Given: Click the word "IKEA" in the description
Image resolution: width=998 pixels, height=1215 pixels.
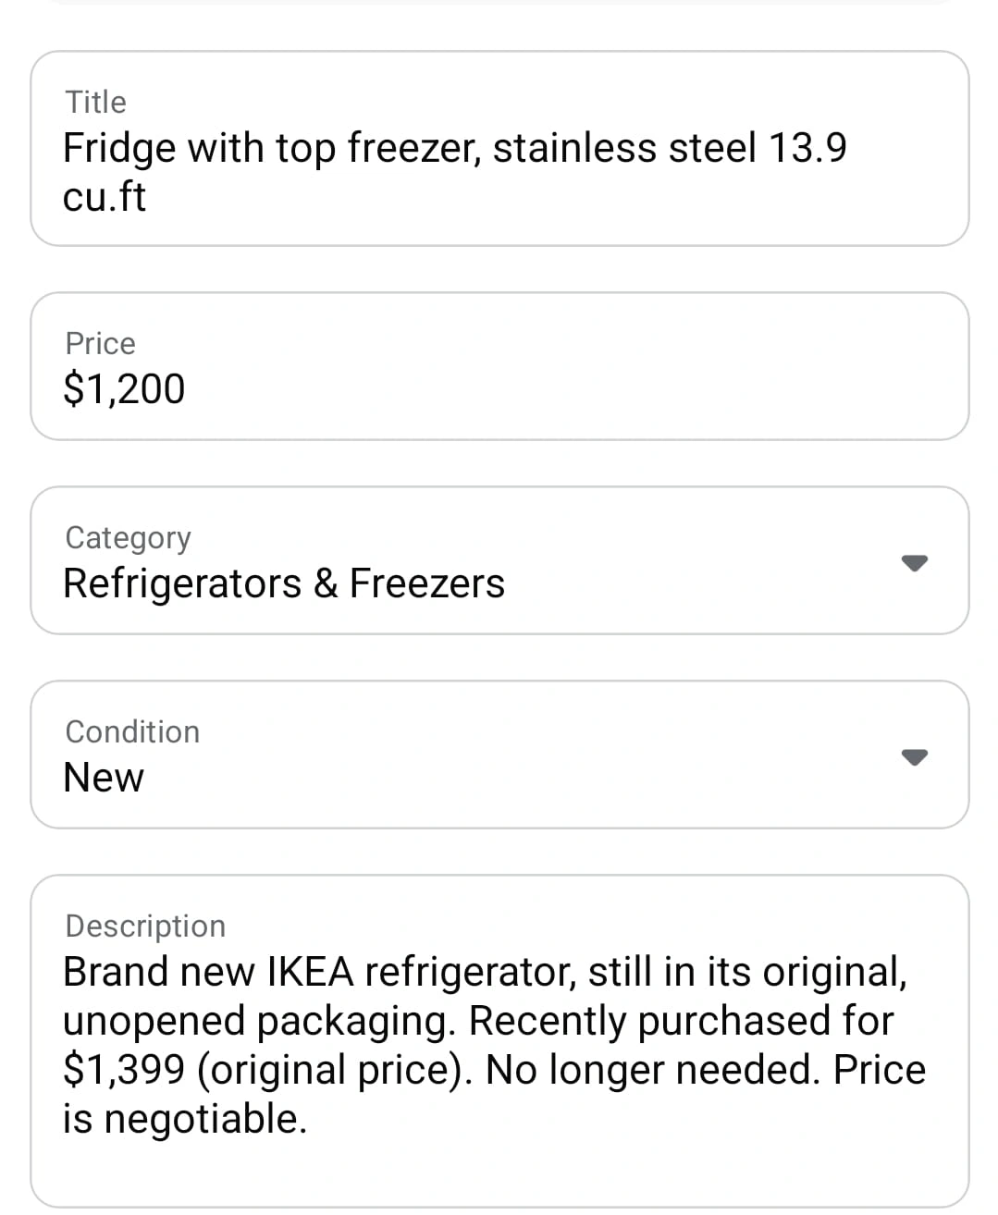Looking at the screenshot, I should (311, 972).
